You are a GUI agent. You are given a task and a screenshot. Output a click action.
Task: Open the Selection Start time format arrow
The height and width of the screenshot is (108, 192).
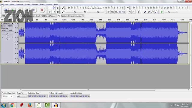[x=47, y=96]
